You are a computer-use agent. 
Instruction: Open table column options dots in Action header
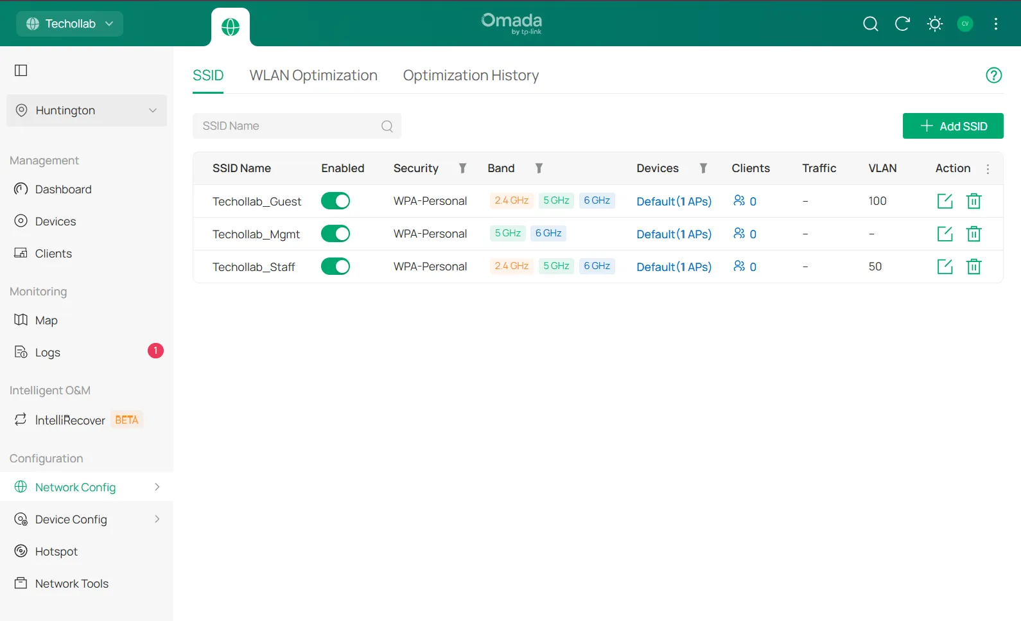pos(988,169)
